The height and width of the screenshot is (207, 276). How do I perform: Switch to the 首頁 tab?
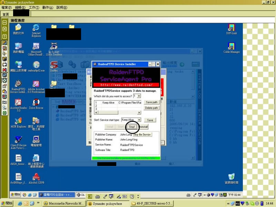6,14
